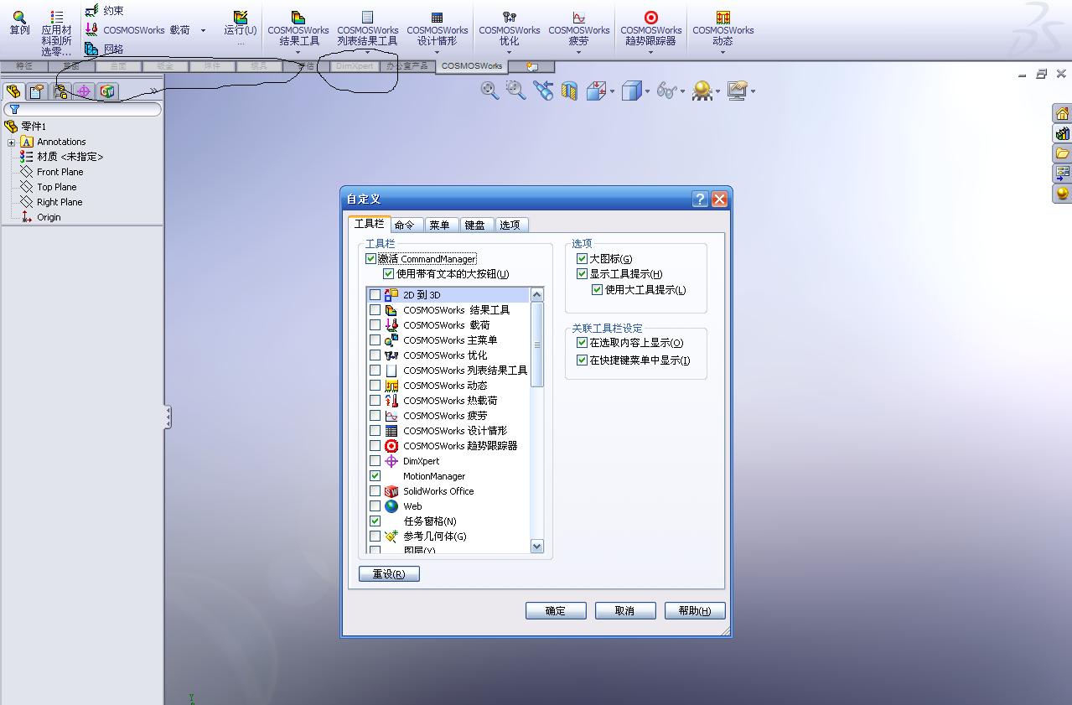Click the Hide/Show Items glasses icon
Screen dimensions: 1072x705
(666, 91)
